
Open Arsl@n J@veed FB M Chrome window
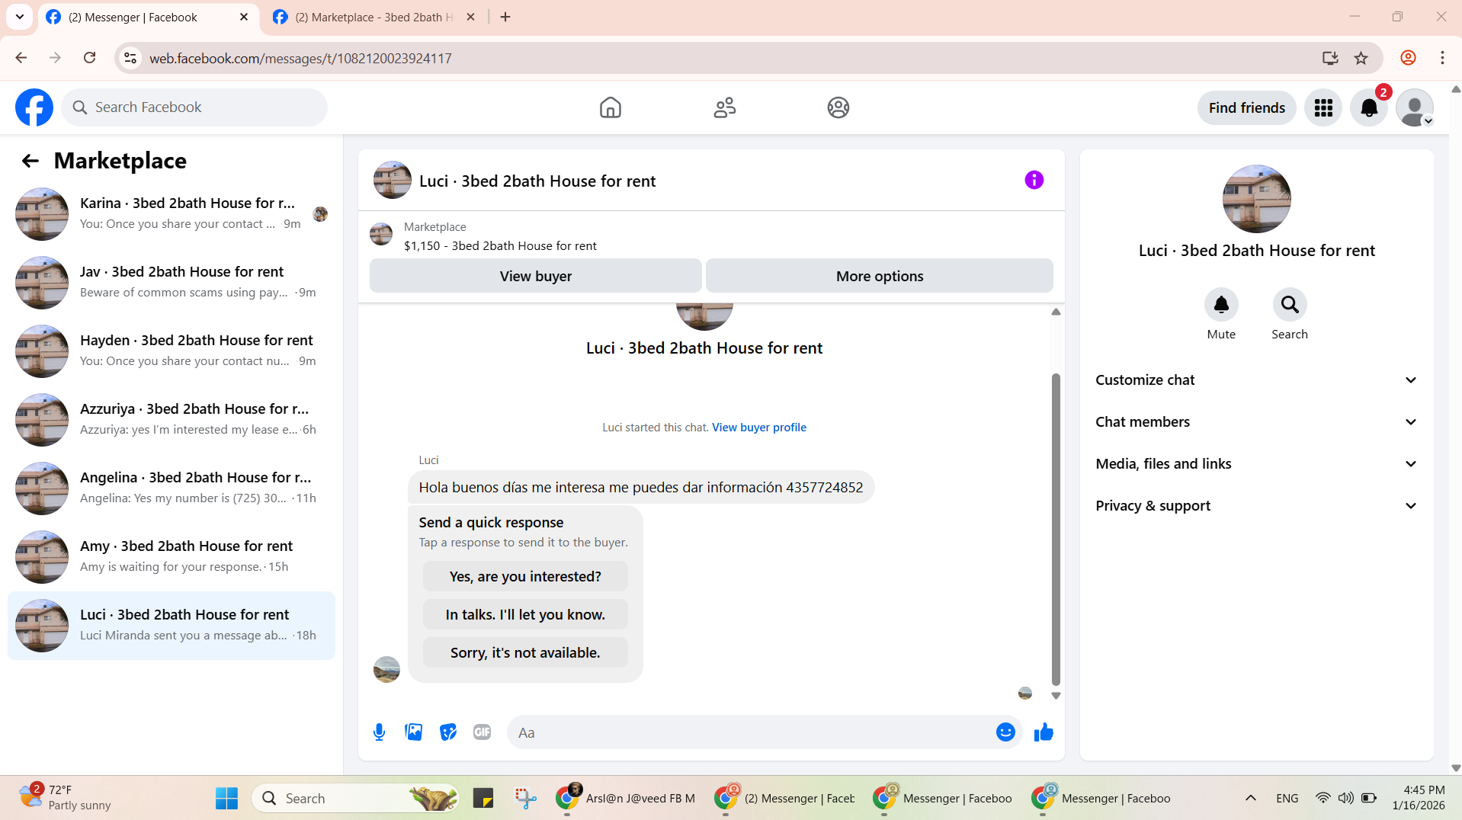[x=625, y=798]
